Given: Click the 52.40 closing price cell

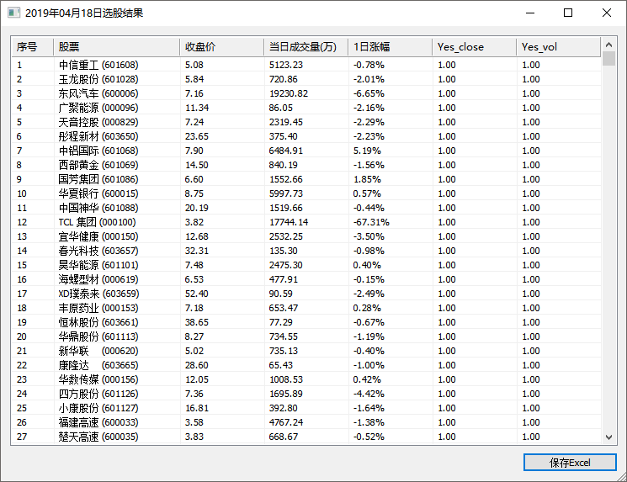Looking at the screenshot, I should 197,294.
